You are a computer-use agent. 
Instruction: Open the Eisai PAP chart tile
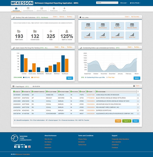(103, 36)
